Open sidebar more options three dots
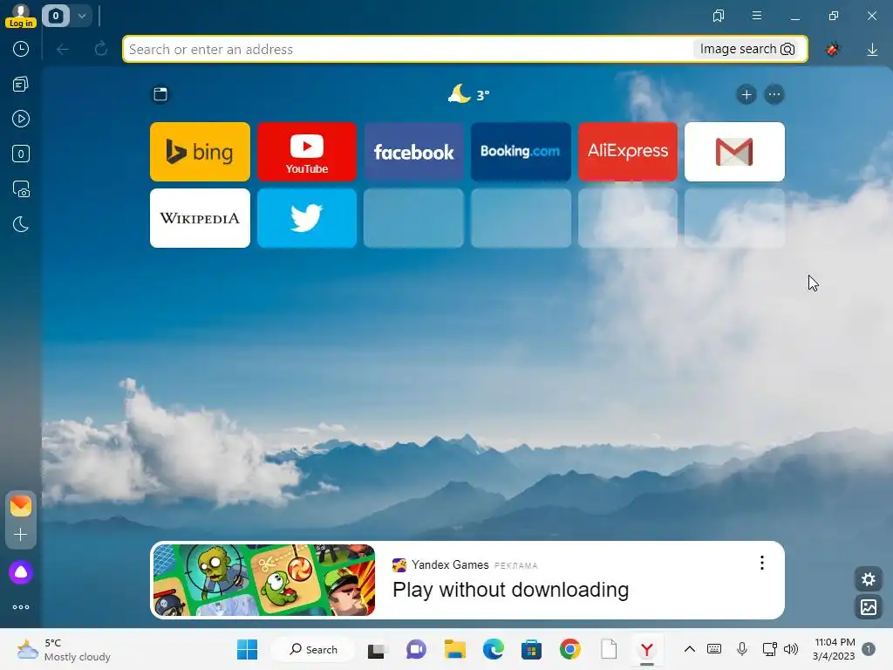This screenshot has height=670, width=893. 21,607
